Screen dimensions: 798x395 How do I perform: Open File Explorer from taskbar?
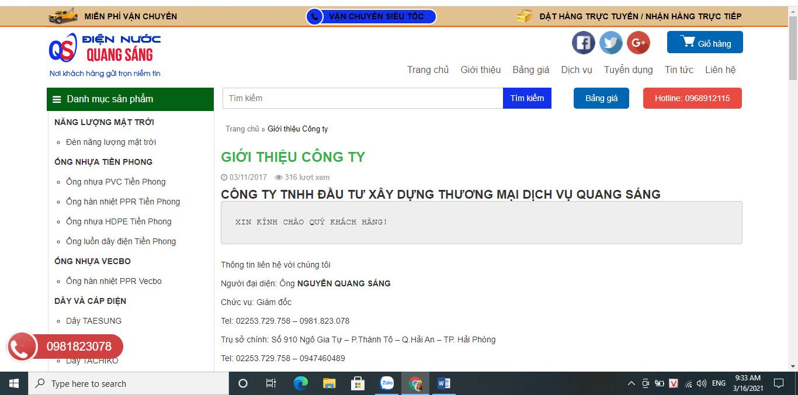pos(329,383)
